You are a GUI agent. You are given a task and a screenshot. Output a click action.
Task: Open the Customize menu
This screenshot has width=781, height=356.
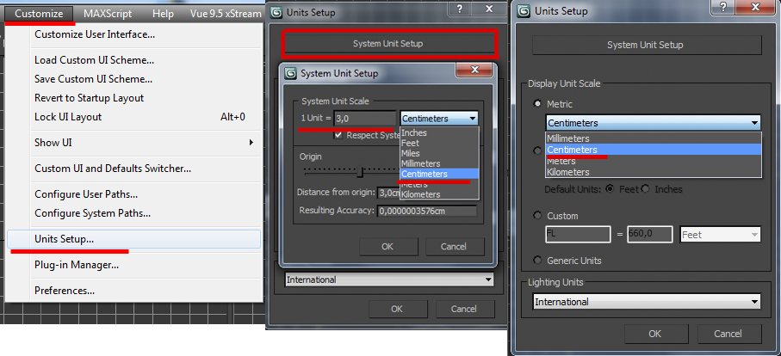pos(39,14)
